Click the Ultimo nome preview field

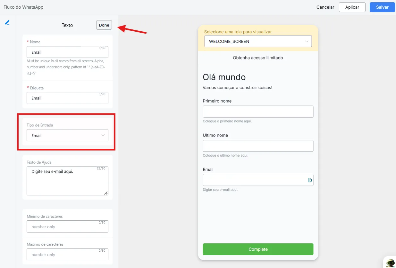pyautogui.click(x=258, y=146)
